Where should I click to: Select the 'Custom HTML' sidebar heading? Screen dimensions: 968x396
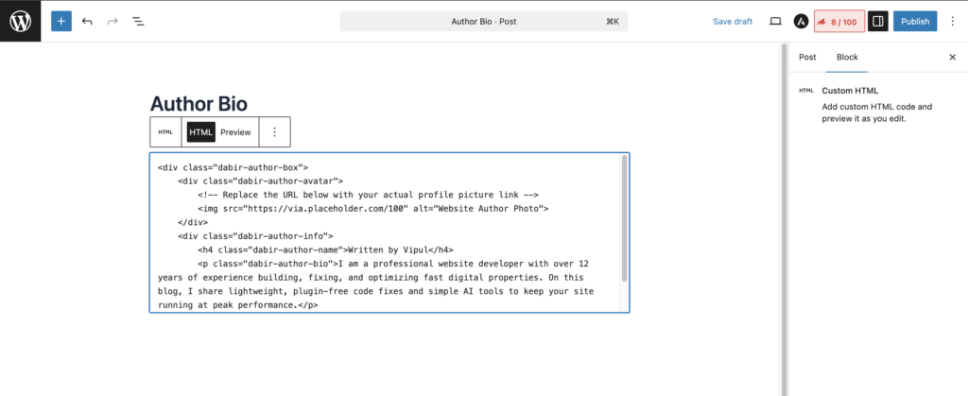pos(850,91)
